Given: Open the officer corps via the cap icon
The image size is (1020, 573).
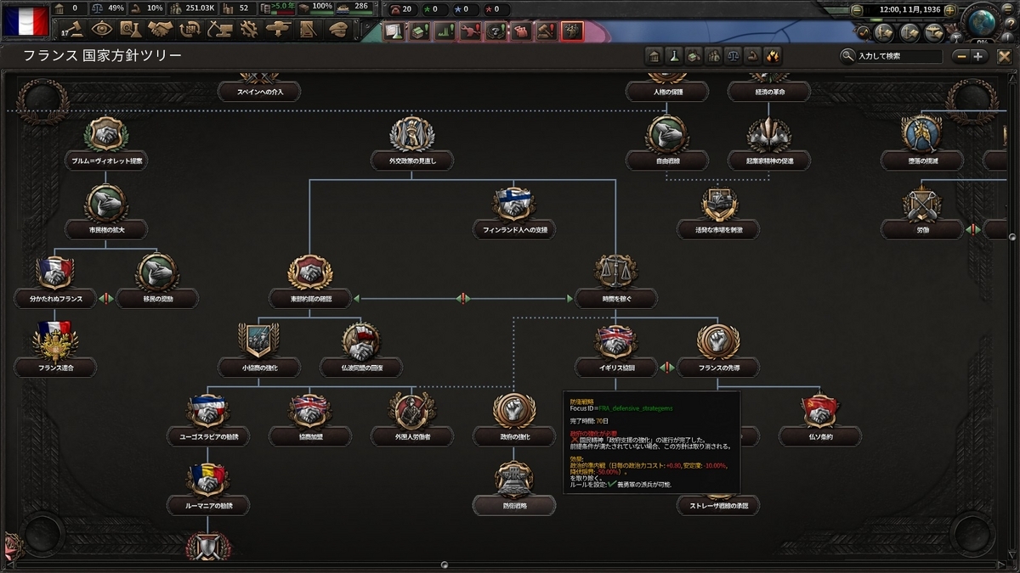Looking at the screenshot, I should [x=338, y=28].
